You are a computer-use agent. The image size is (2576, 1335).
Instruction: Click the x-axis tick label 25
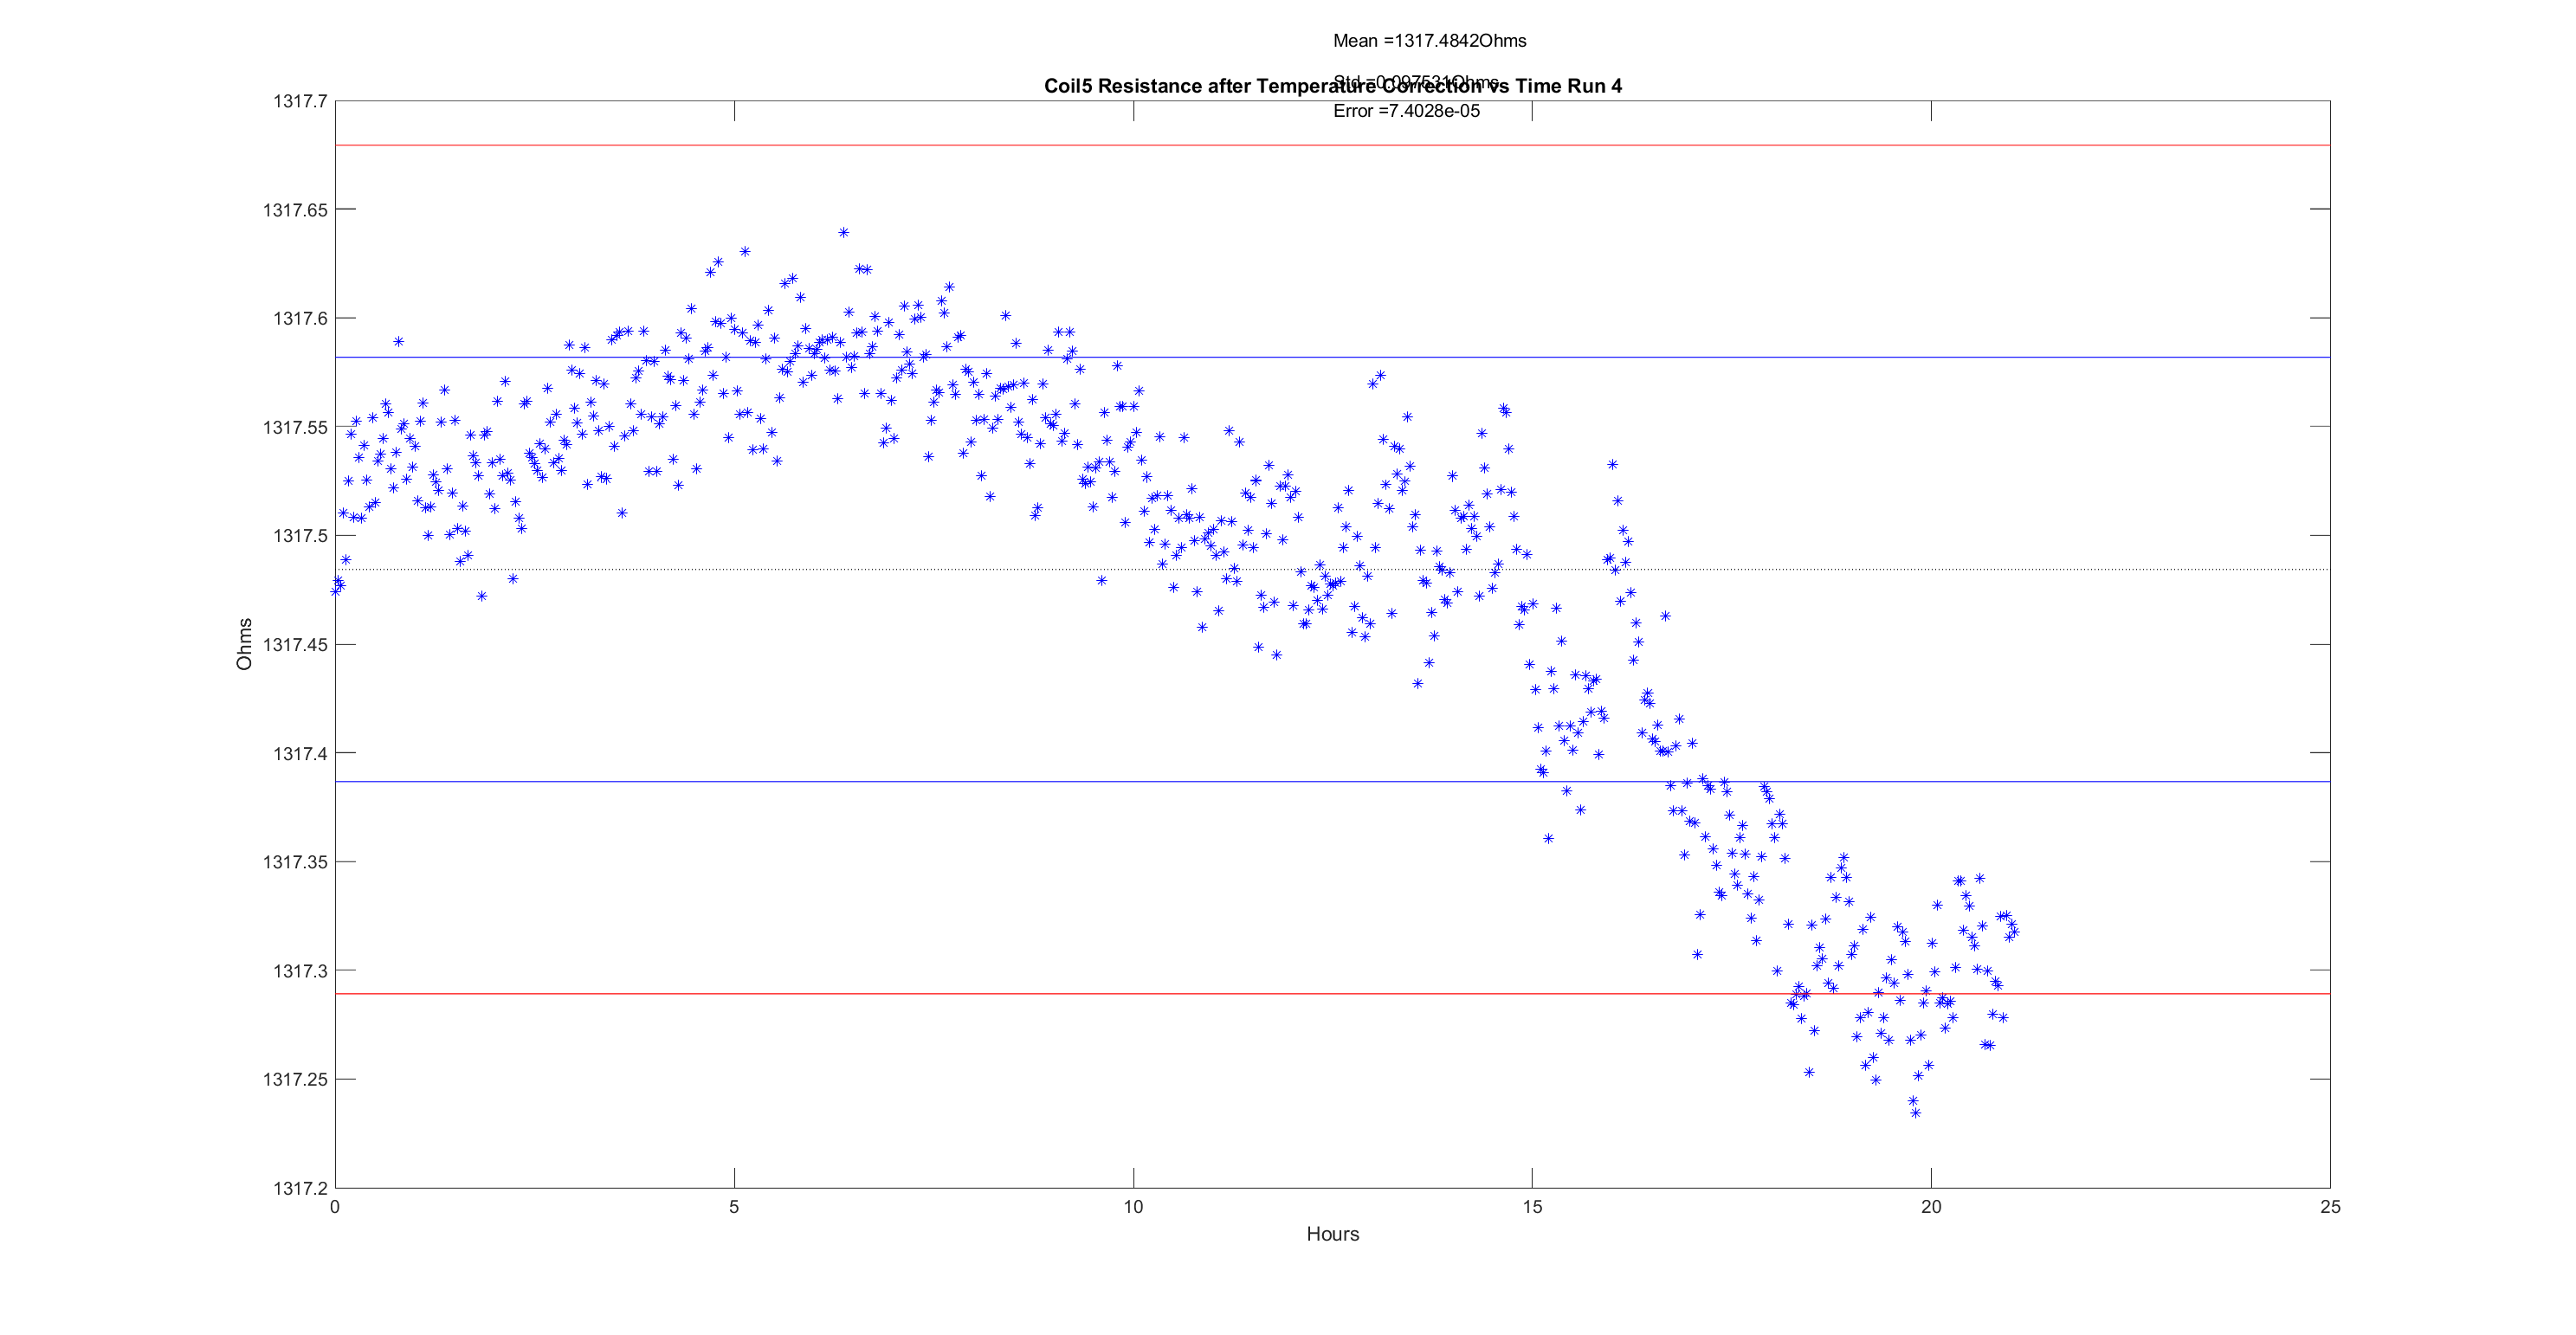pyautogui.click(x=2330, y=1207)
